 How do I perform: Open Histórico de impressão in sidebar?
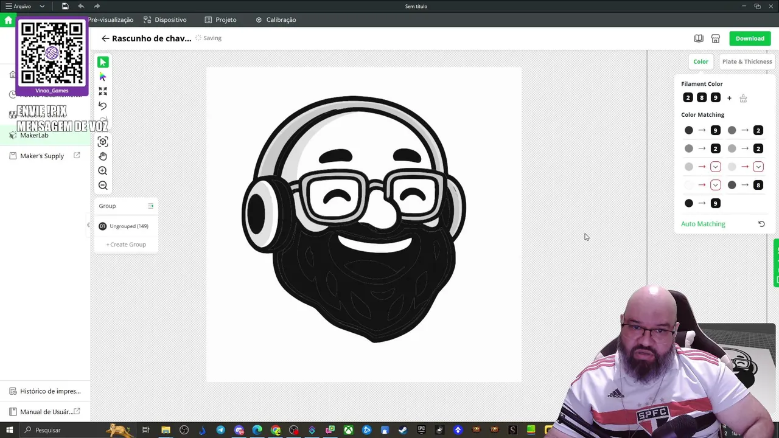coord(45,391)
